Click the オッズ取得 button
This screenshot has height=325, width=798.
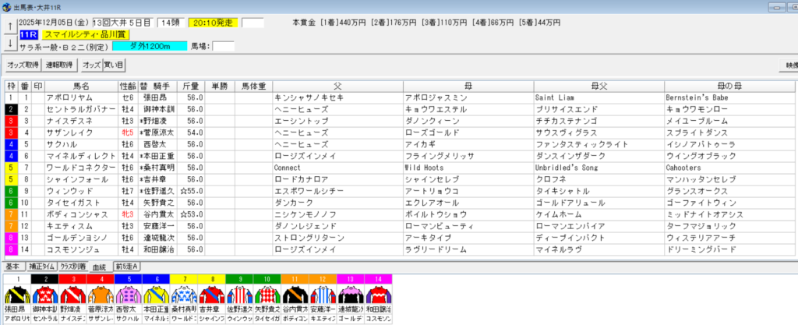click(23, 65)
